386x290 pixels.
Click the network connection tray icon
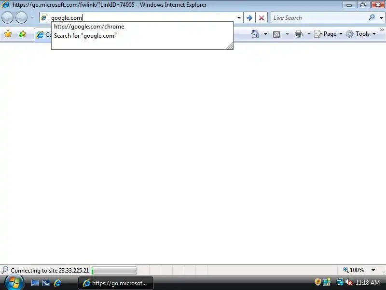point(340,282)
